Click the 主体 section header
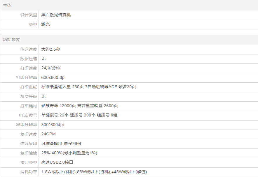258x177 pixels. click(x=7, y=6)
